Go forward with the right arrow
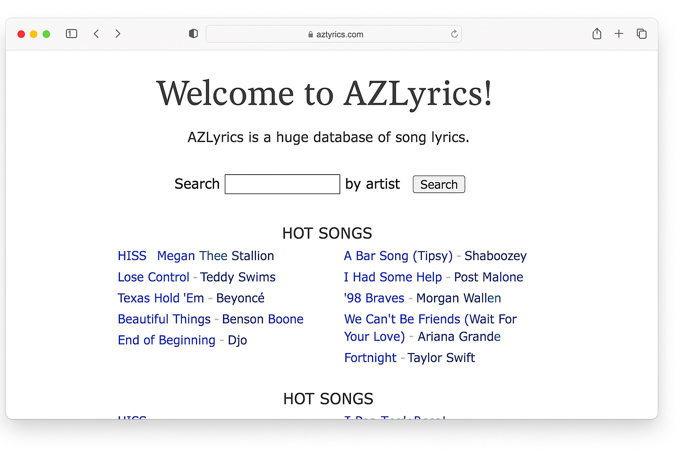The height and width of the screenshot is (456, 685). click(118, 34)
